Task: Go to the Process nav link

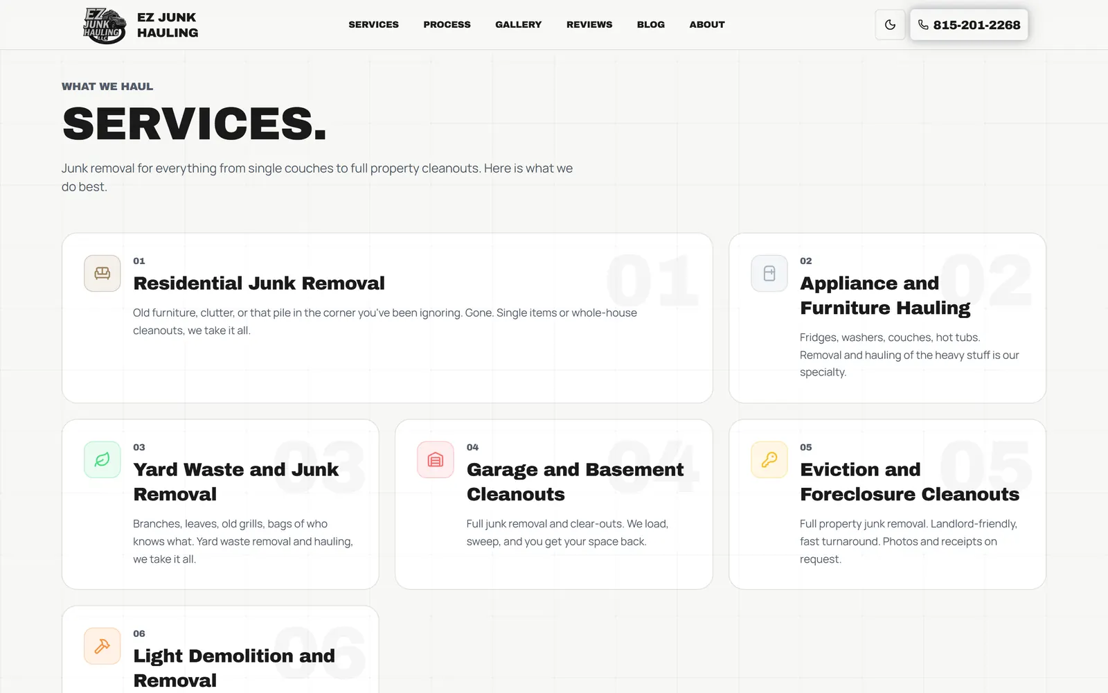Action: click(x=447, y=24)
